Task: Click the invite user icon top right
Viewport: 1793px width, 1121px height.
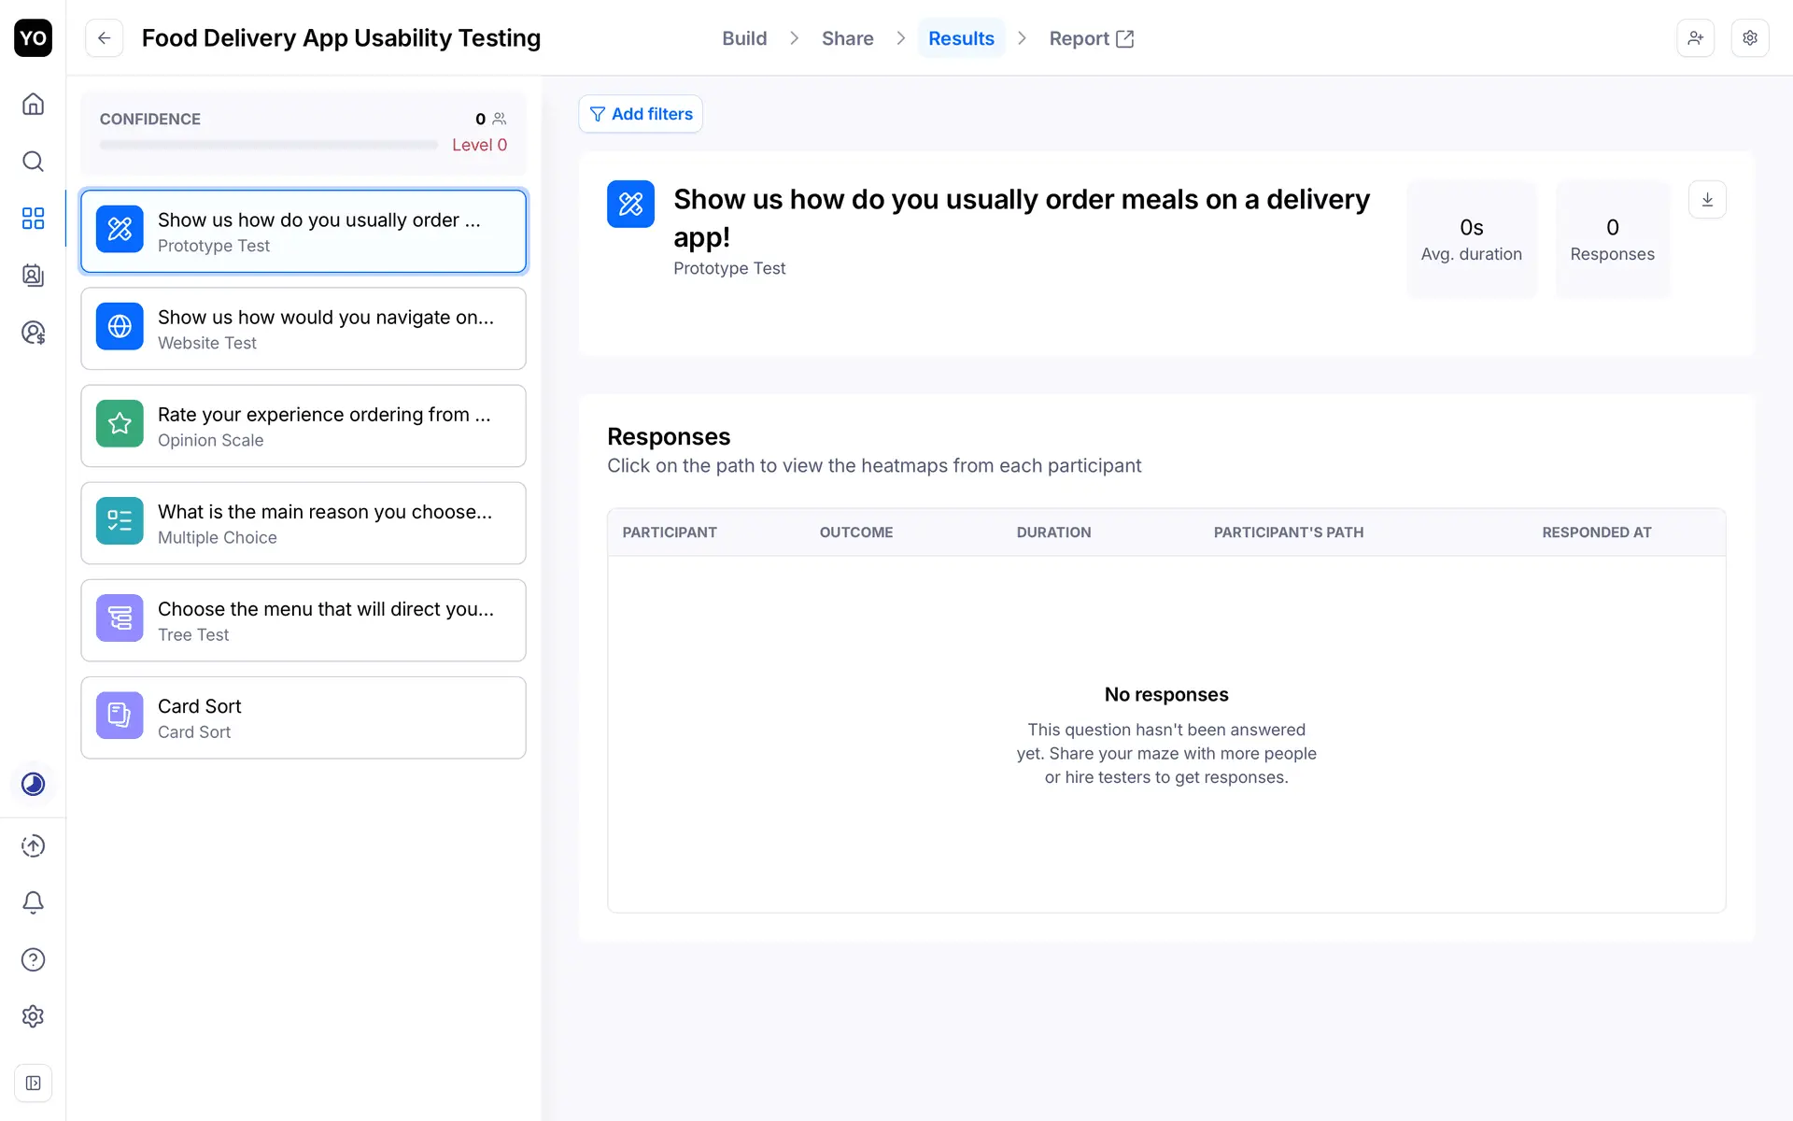Action: click(1695, 38)
